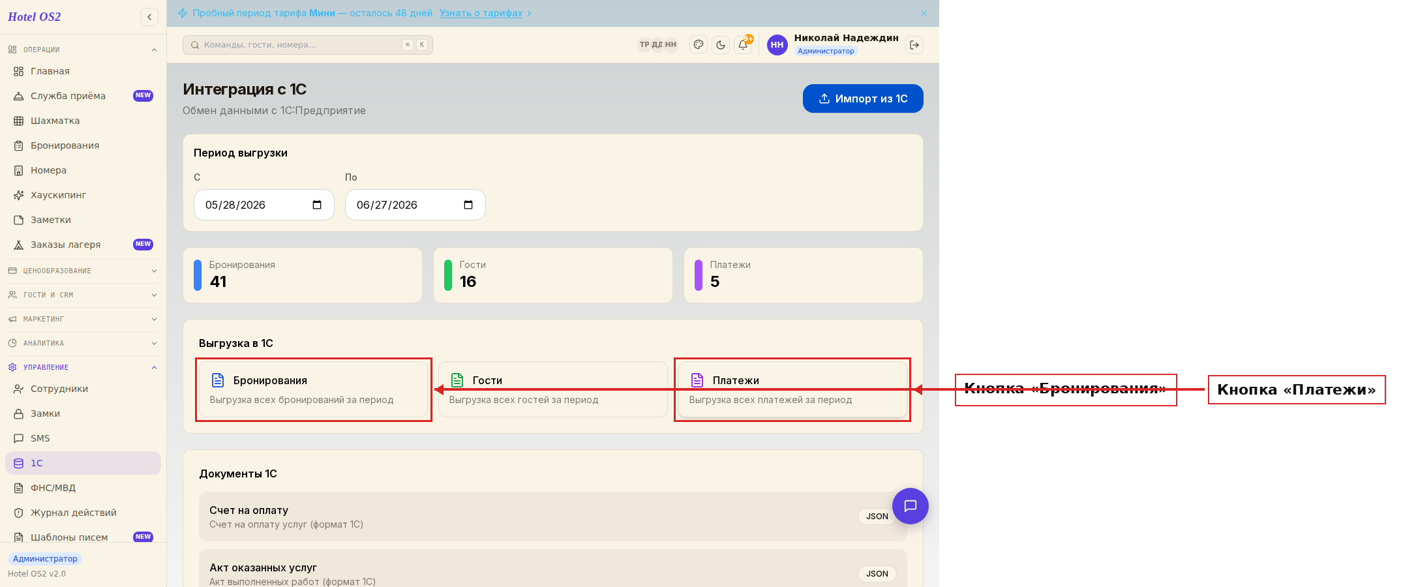
Task: Expand the Аналитика section
Action: coord(83,343)
